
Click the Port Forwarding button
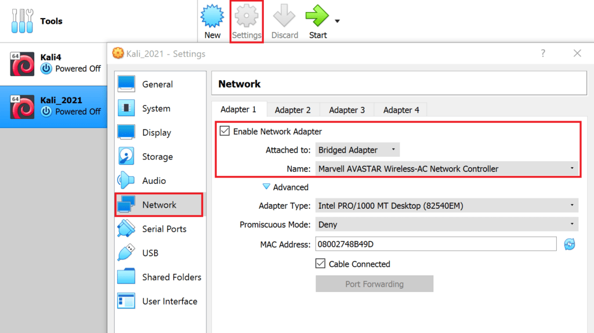click(374, 284)
